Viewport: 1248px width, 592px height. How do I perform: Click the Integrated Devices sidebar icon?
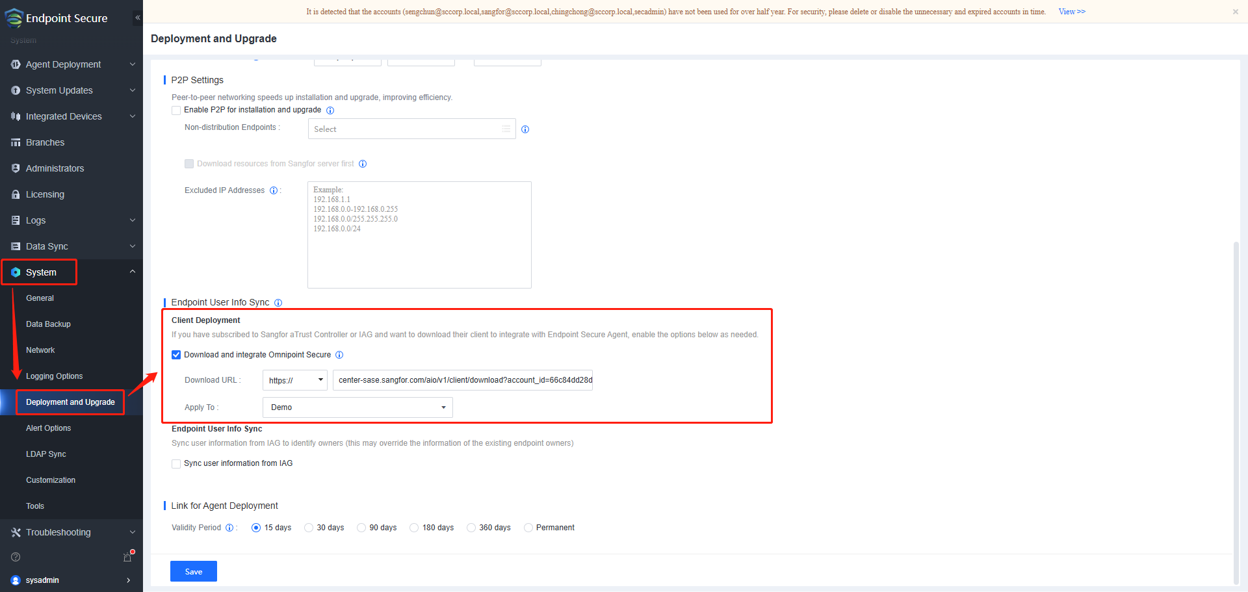tap(16, 116)
